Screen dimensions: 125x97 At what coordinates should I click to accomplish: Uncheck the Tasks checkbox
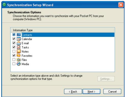pyautogui.click(x=14, y=47)
